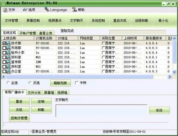Click the 文件 menu icon
Image resolution: width=178 pixels, height=136 pixels.
click(5, 10)
